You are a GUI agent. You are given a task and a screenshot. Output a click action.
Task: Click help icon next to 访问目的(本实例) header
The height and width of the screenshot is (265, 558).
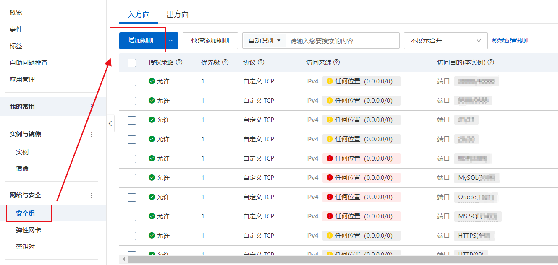point(491,62)
